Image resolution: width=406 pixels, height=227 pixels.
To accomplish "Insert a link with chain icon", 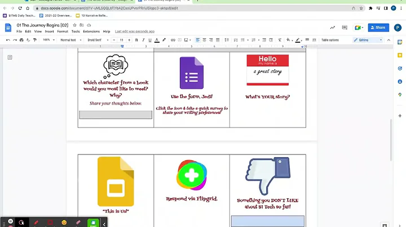I will (x=173, y=40).
